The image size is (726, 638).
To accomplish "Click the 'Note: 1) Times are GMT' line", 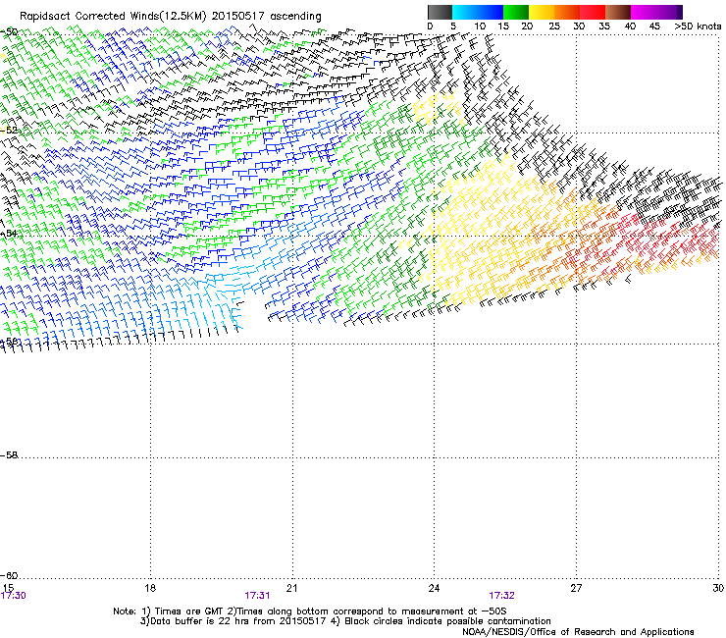I will pyautogui.click(x=310, y=611).
